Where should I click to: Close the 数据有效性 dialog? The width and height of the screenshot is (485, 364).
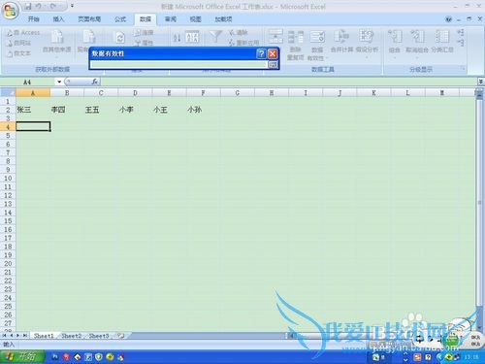click(273, 53)
